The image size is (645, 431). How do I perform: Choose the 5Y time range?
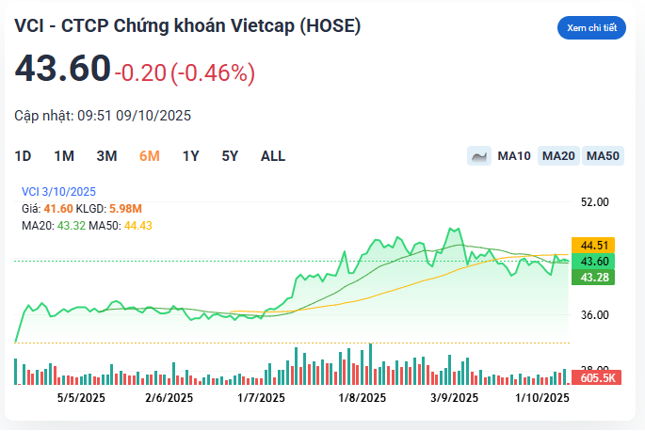(230, 156)
